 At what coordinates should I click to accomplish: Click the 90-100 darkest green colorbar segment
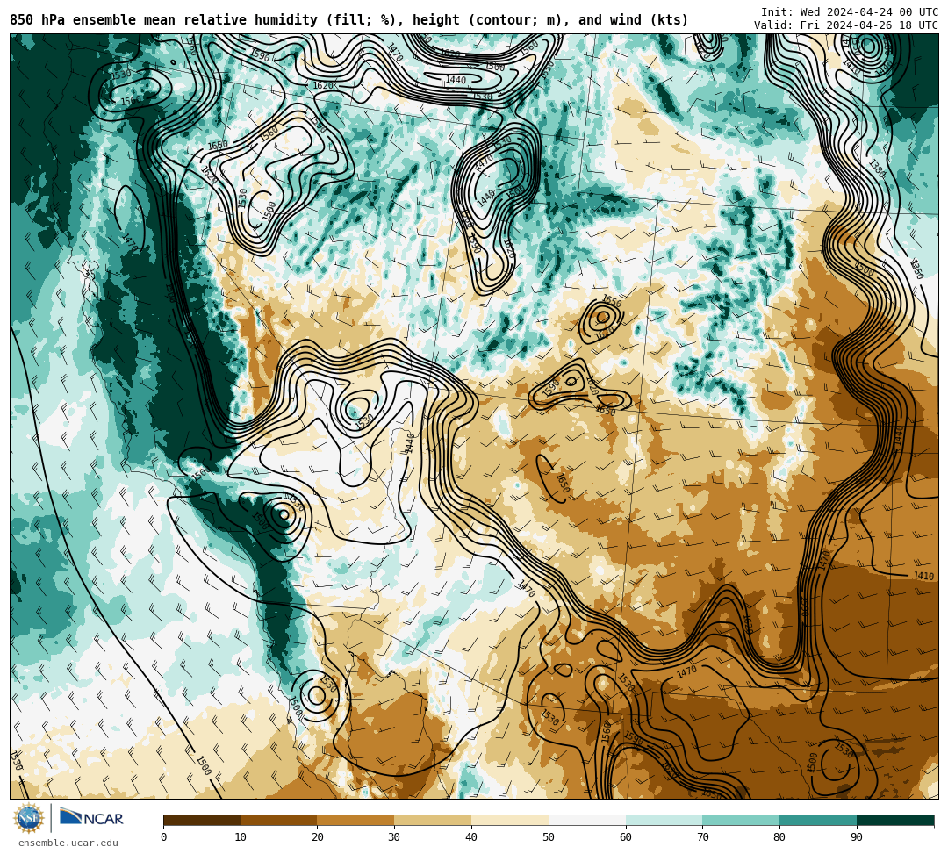[895, 820]
